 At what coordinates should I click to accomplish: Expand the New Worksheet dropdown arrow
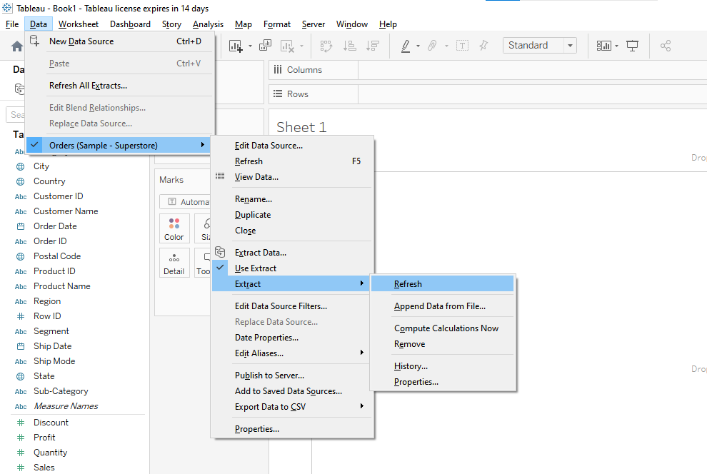pos(250,46)
